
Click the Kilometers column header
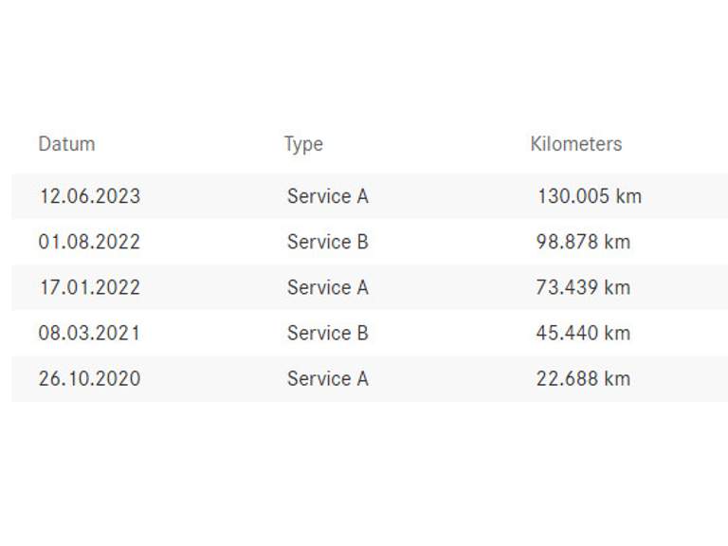tap(576, 144)
